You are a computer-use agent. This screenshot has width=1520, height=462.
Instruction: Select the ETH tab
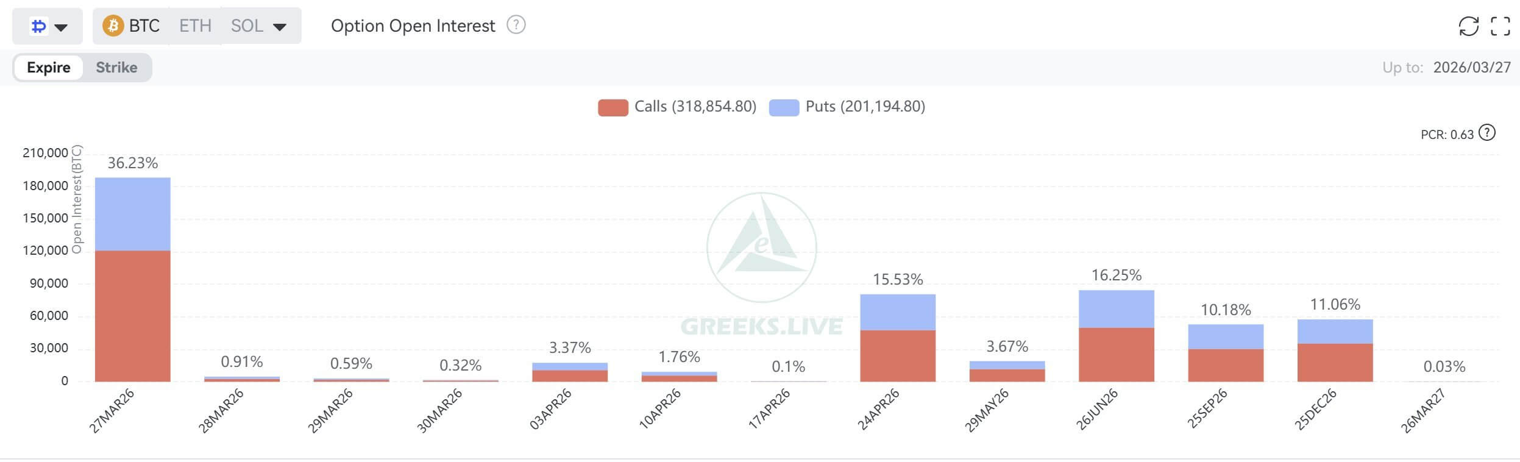(x=195, y=26)
